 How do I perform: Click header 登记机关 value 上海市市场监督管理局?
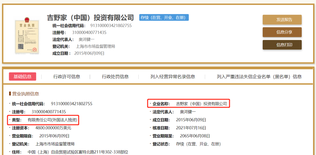pyautogui.click(x=95, y=46)
